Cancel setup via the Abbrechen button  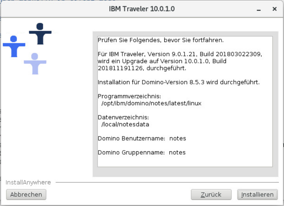point(26,195)
